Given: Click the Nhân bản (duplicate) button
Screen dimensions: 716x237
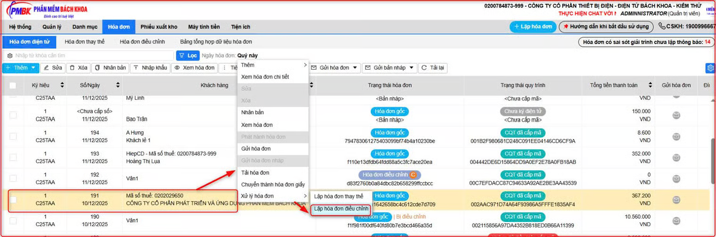Looking at the screenshot, I should coord(110,68).
